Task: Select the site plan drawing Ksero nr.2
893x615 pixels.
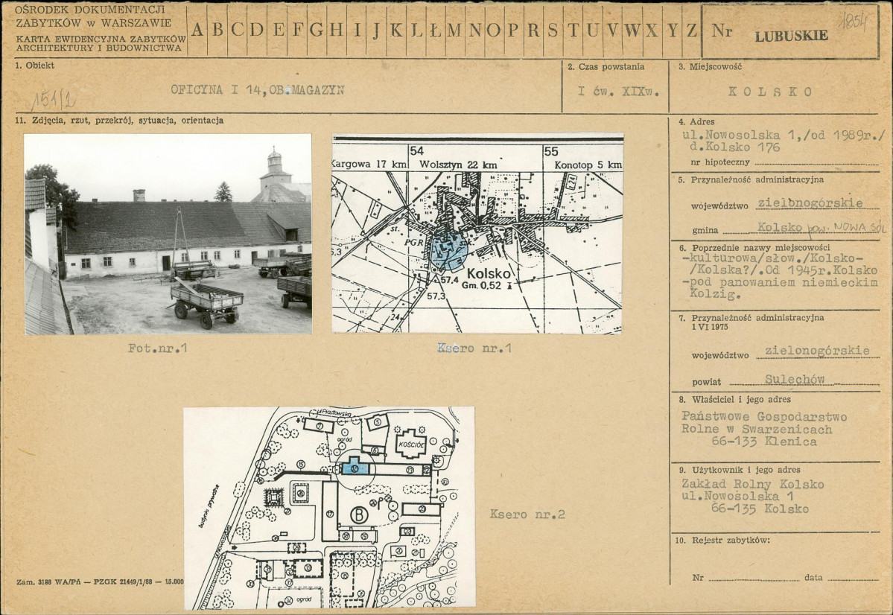Action: click(x=328, y=507)
